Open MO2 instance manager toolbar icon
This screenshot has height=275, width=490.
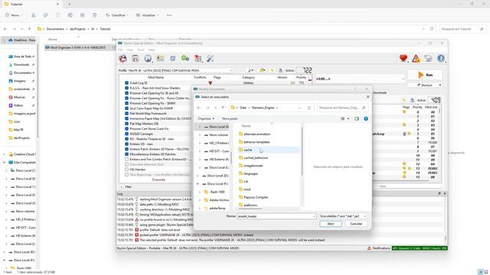click(122, 58)
